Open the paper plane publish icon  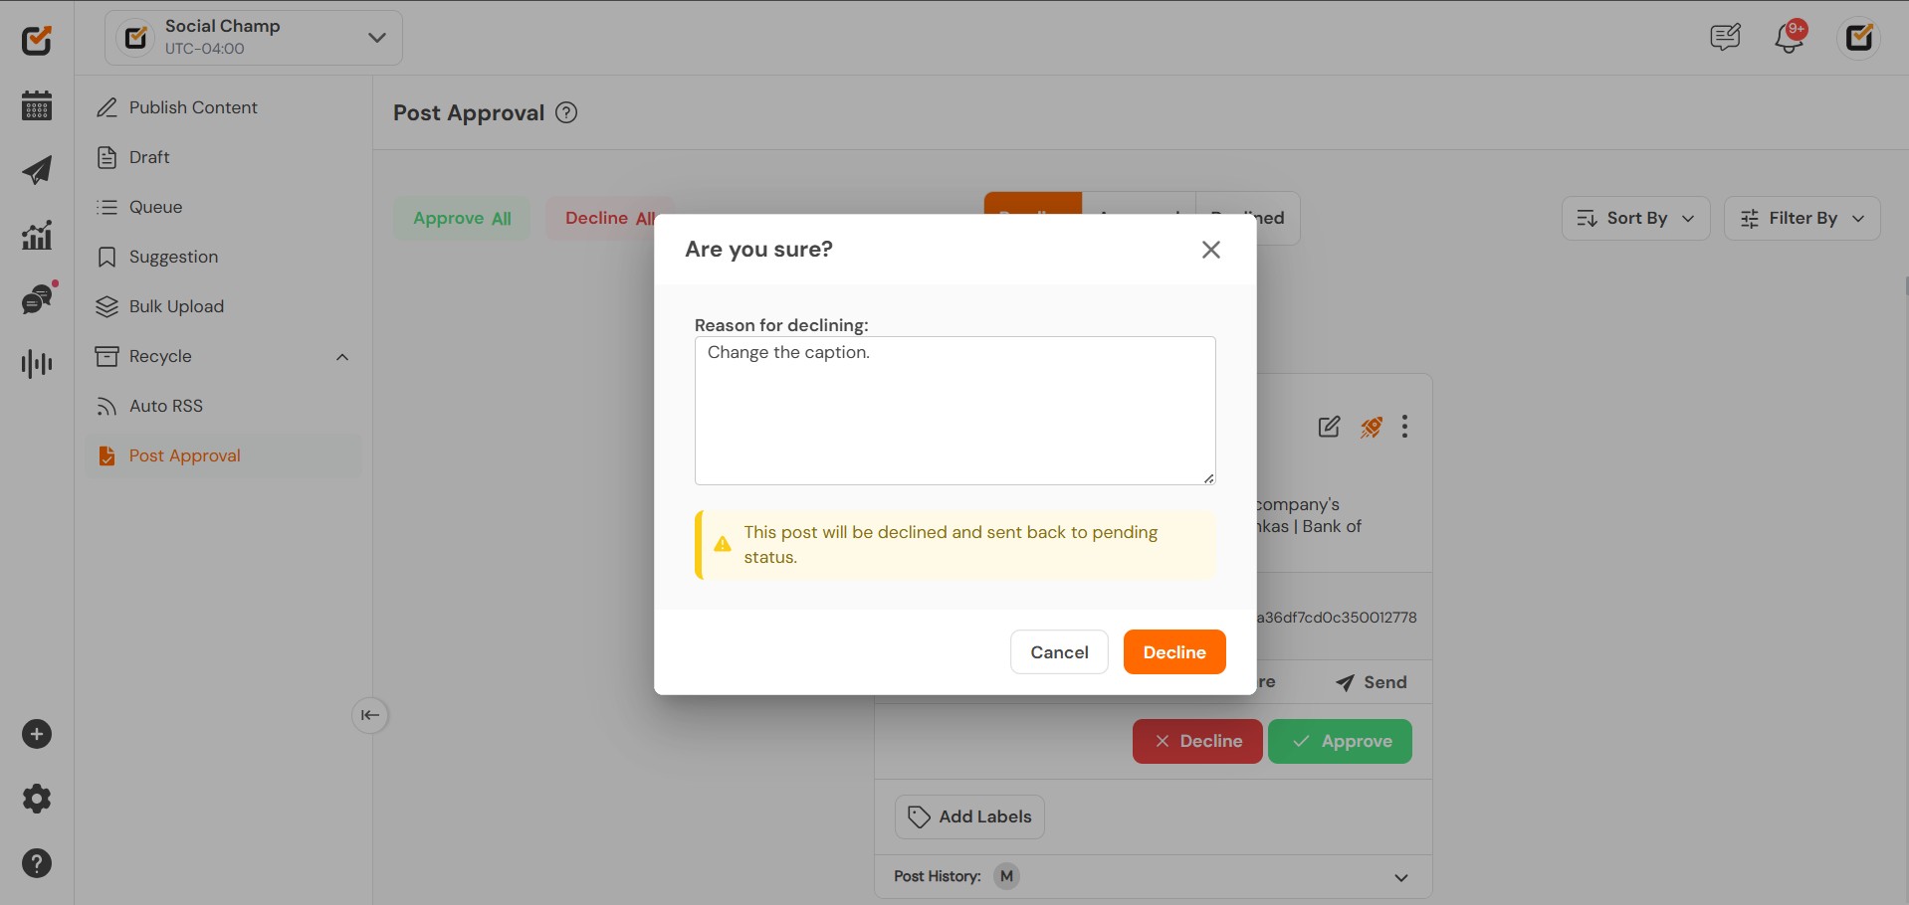click(x=37, y=170)
